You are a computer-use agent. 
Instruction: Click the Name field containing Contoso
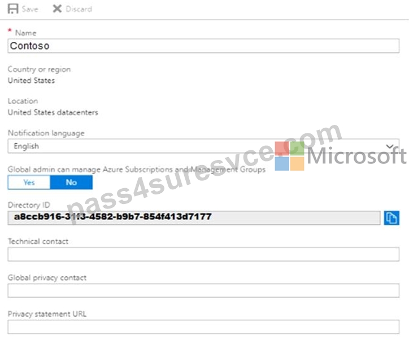(203, 46)
